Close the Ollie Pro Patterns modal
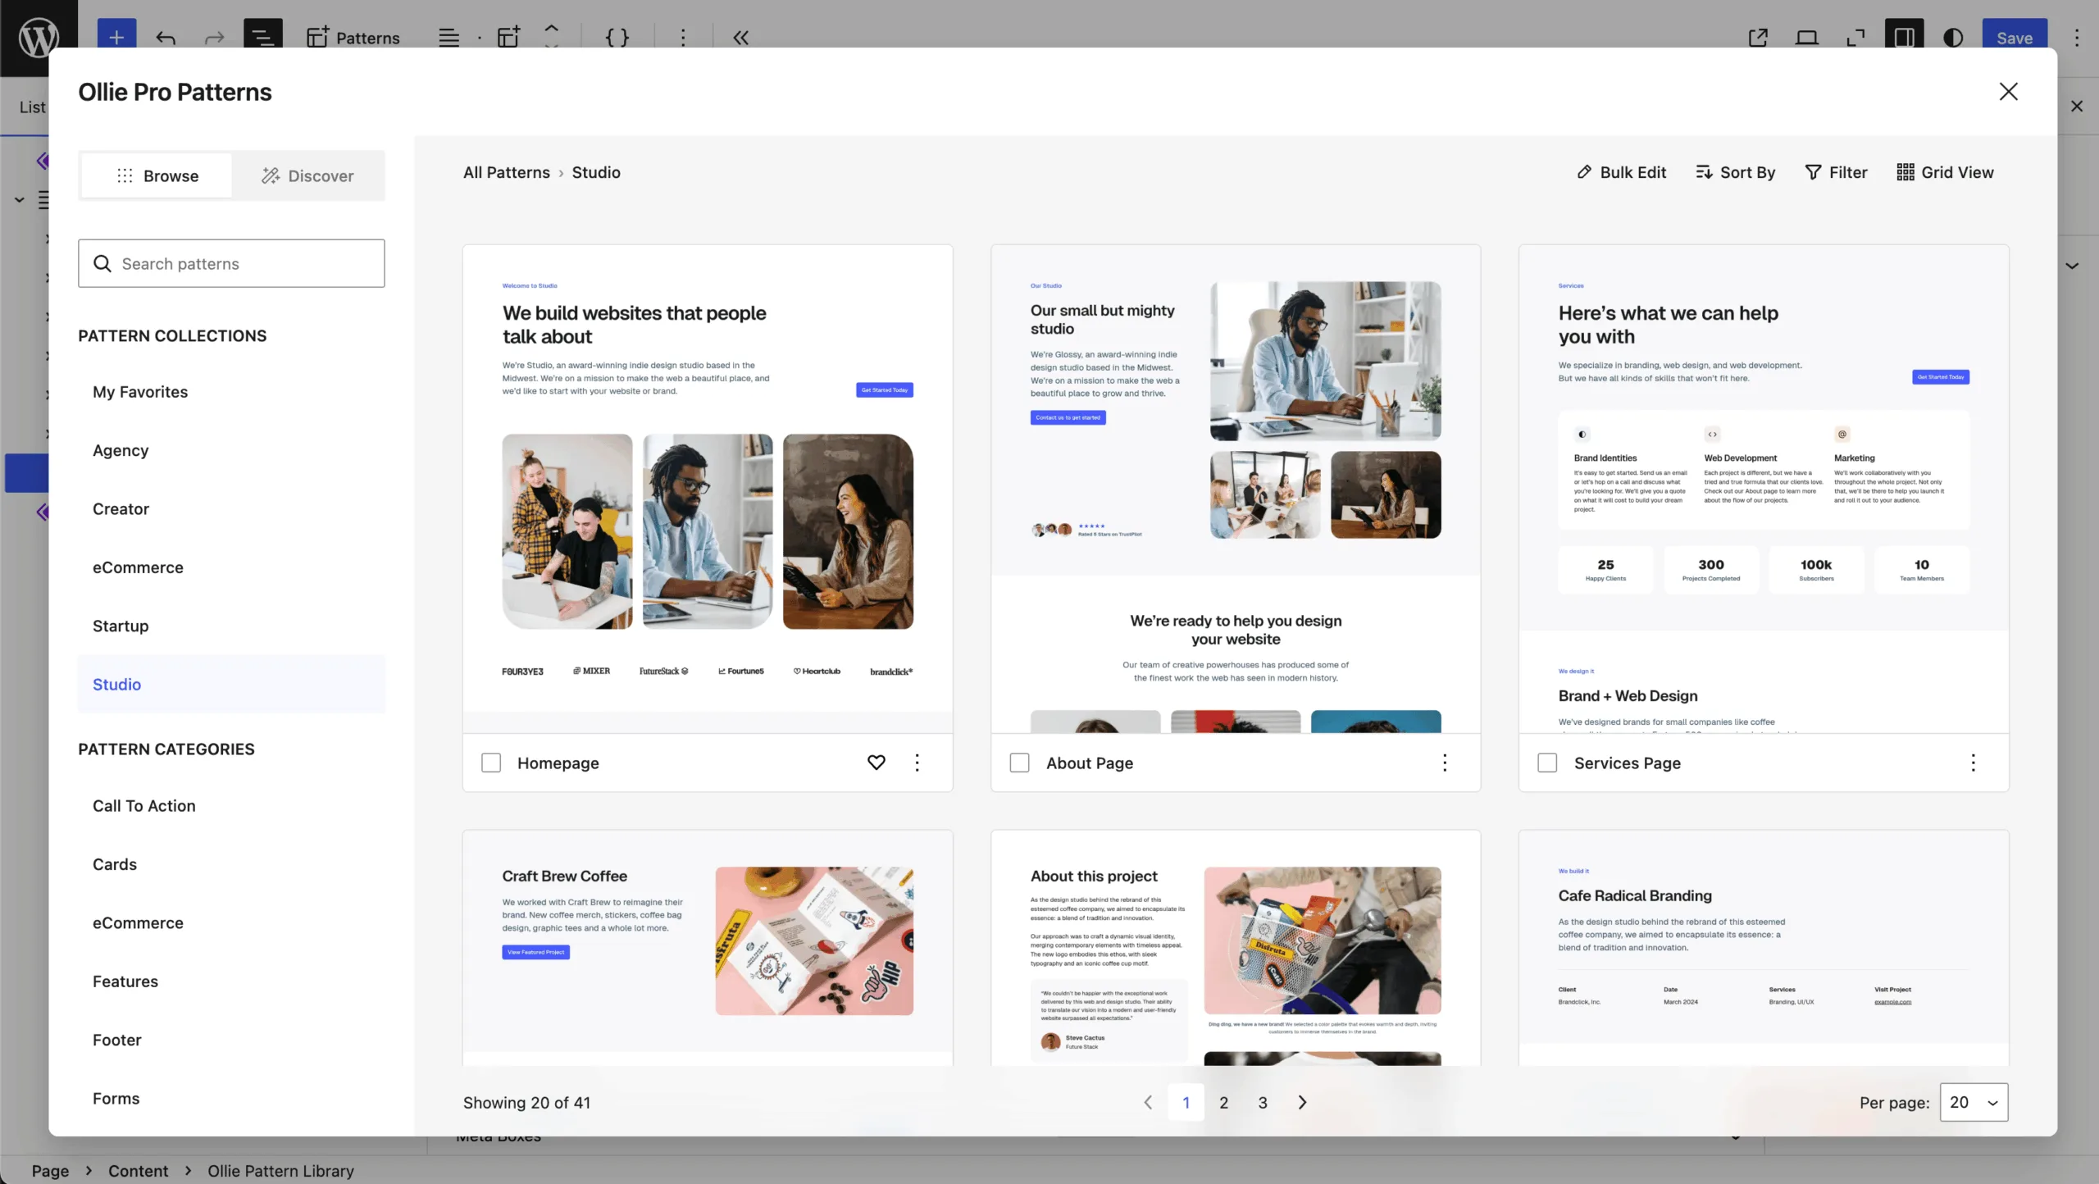 coord(2008,92)
